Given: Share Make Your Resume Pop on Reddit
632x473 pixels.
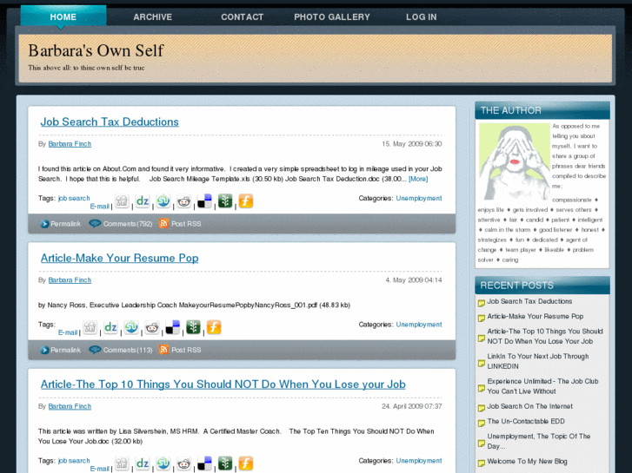Looking at the screenshot, I should click(152, 327).
